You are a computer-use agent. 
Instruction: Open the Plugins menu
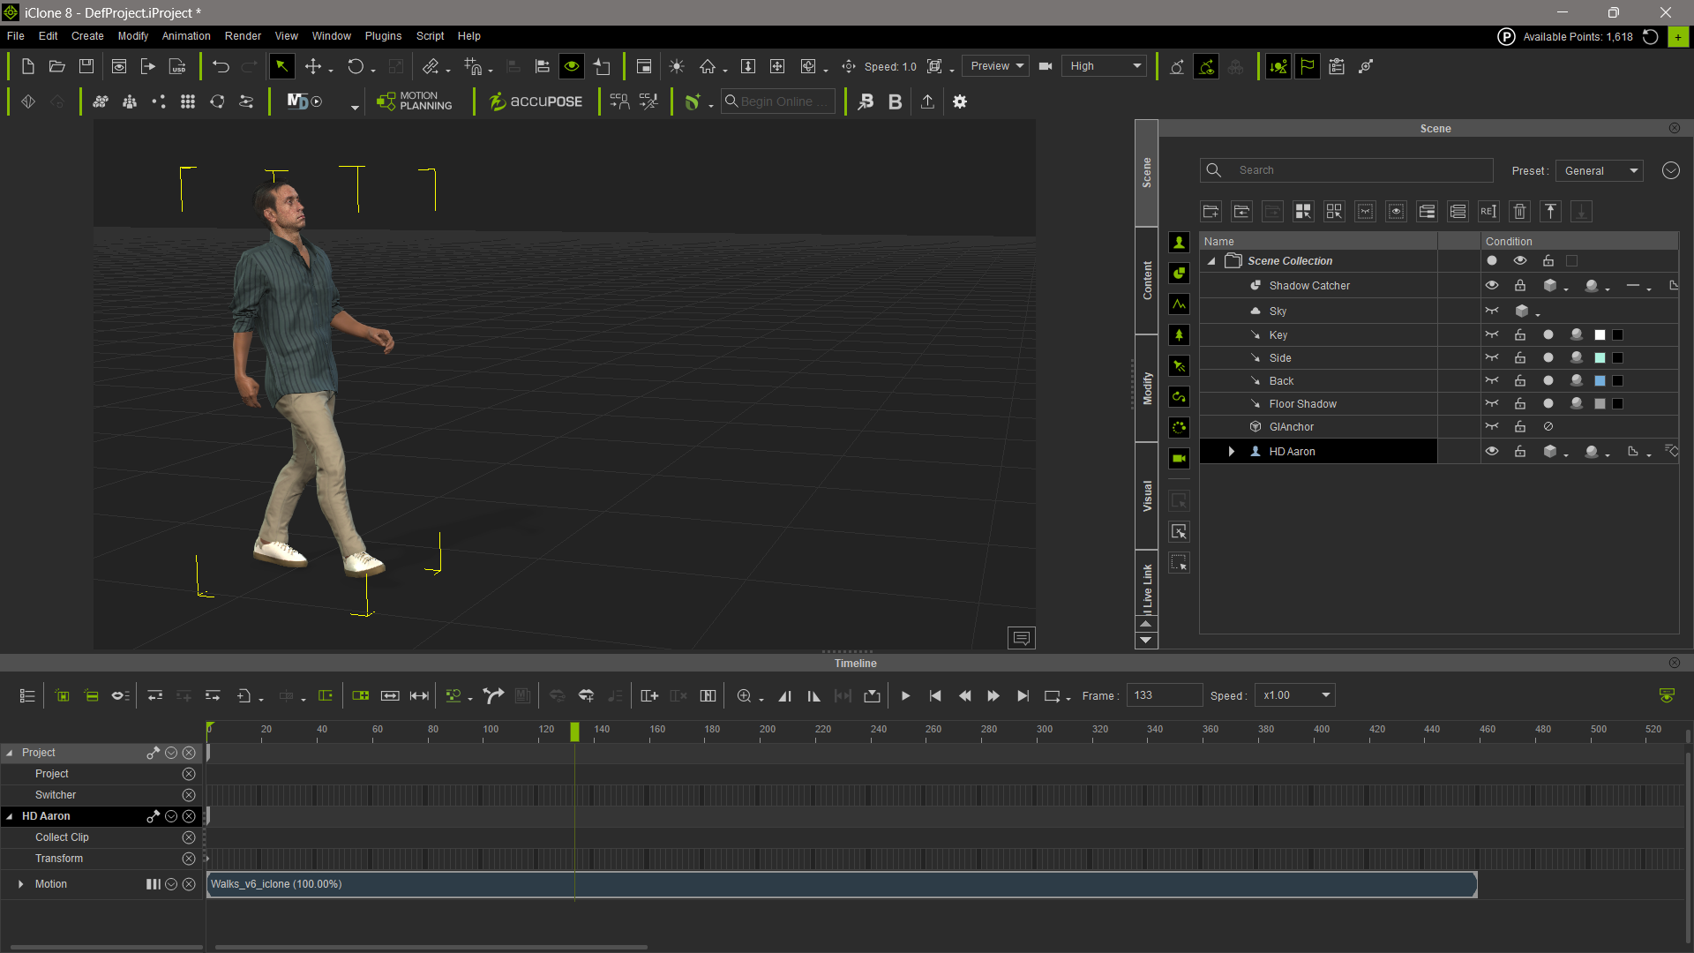click(x=383, y=36)
